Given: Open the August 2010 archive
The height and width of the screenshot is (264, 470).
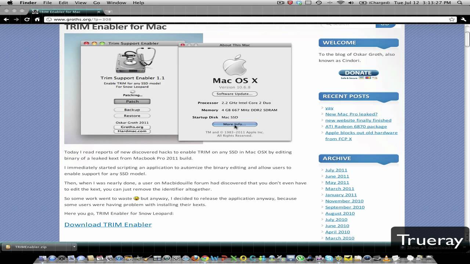Looking at the screenshot, I should [x=340, y=213].
